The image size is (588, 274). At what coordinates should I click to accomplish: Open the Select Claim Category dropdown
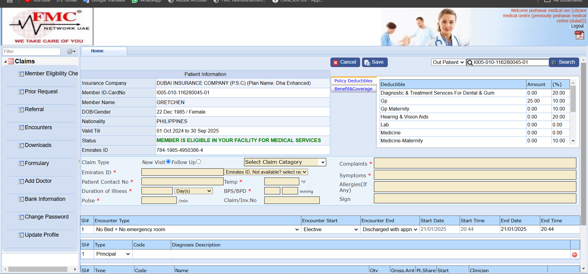coord(285,162)
